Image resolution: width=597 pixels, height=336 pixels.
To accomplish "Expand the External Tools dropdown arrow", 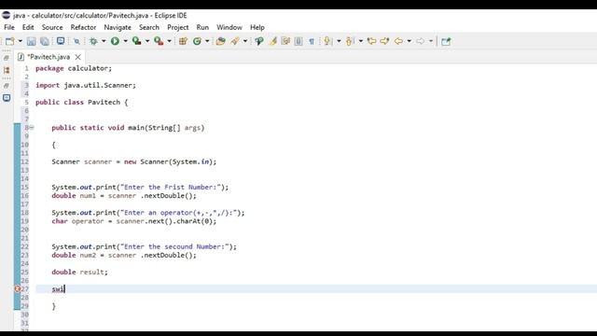I will [x=169, y=41].
